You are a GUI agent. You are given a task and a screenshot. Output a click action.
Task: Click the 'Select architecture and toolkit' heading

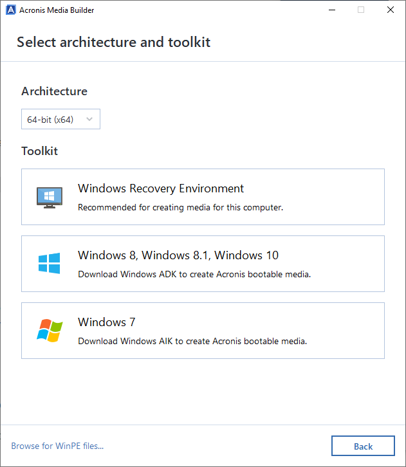pyautogui.click(x=113, y=42)
